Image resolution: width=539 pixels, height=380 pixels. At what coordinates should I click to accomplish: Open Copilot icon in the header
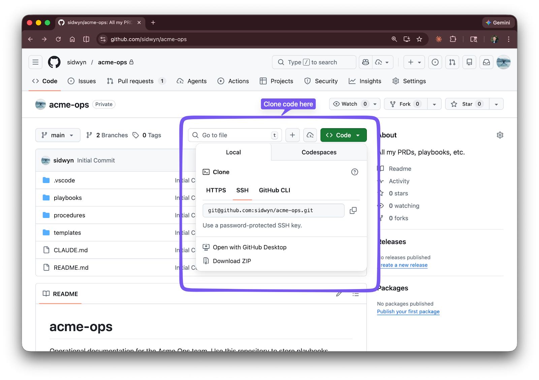coord(365,62)
